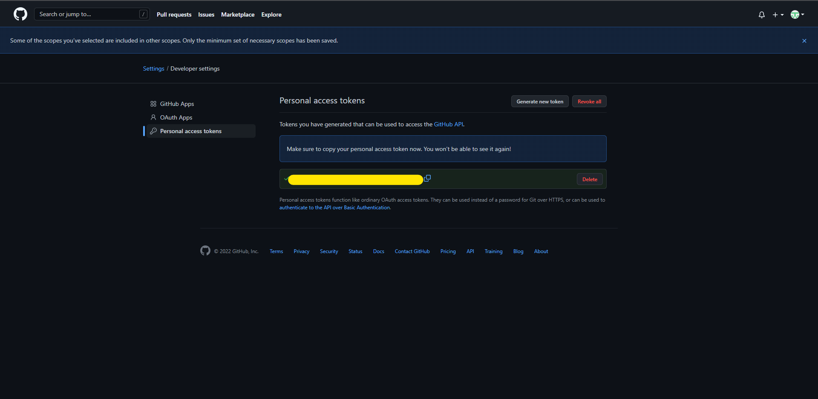
Task: Click the key icon for tokens
Action: point(153,131)
